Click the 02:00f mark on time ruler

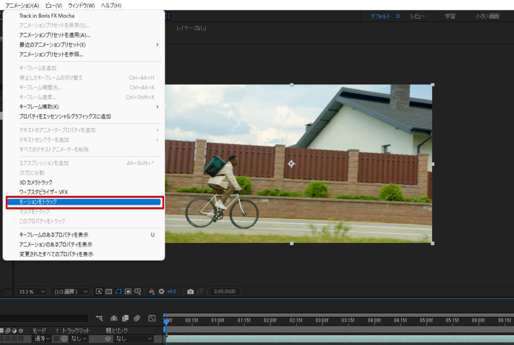270,320
